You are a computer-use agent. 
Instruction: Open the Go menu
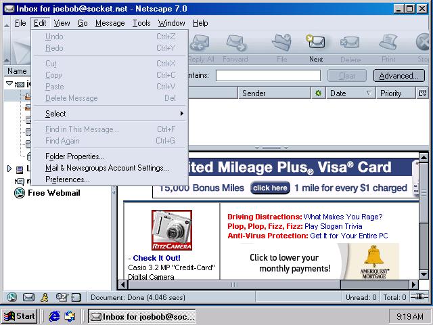[83, 23]
